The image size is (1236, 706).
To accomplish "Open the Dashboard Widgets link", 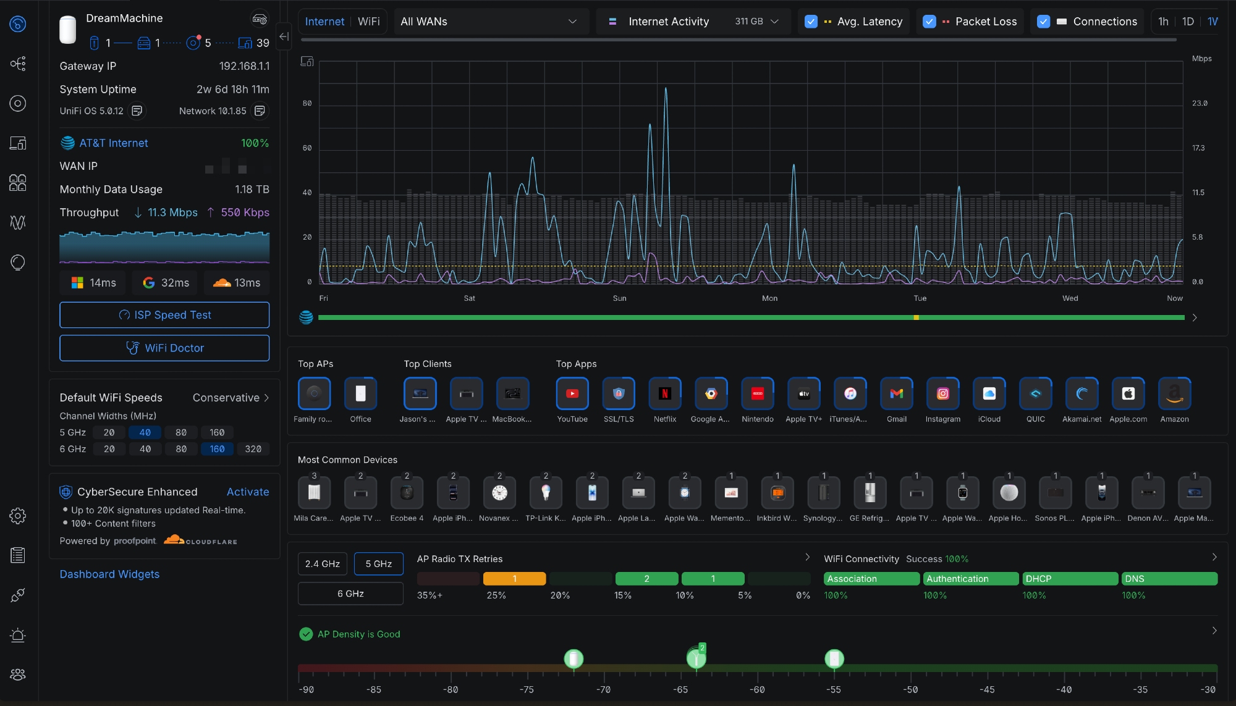I will tap(109, 574).
